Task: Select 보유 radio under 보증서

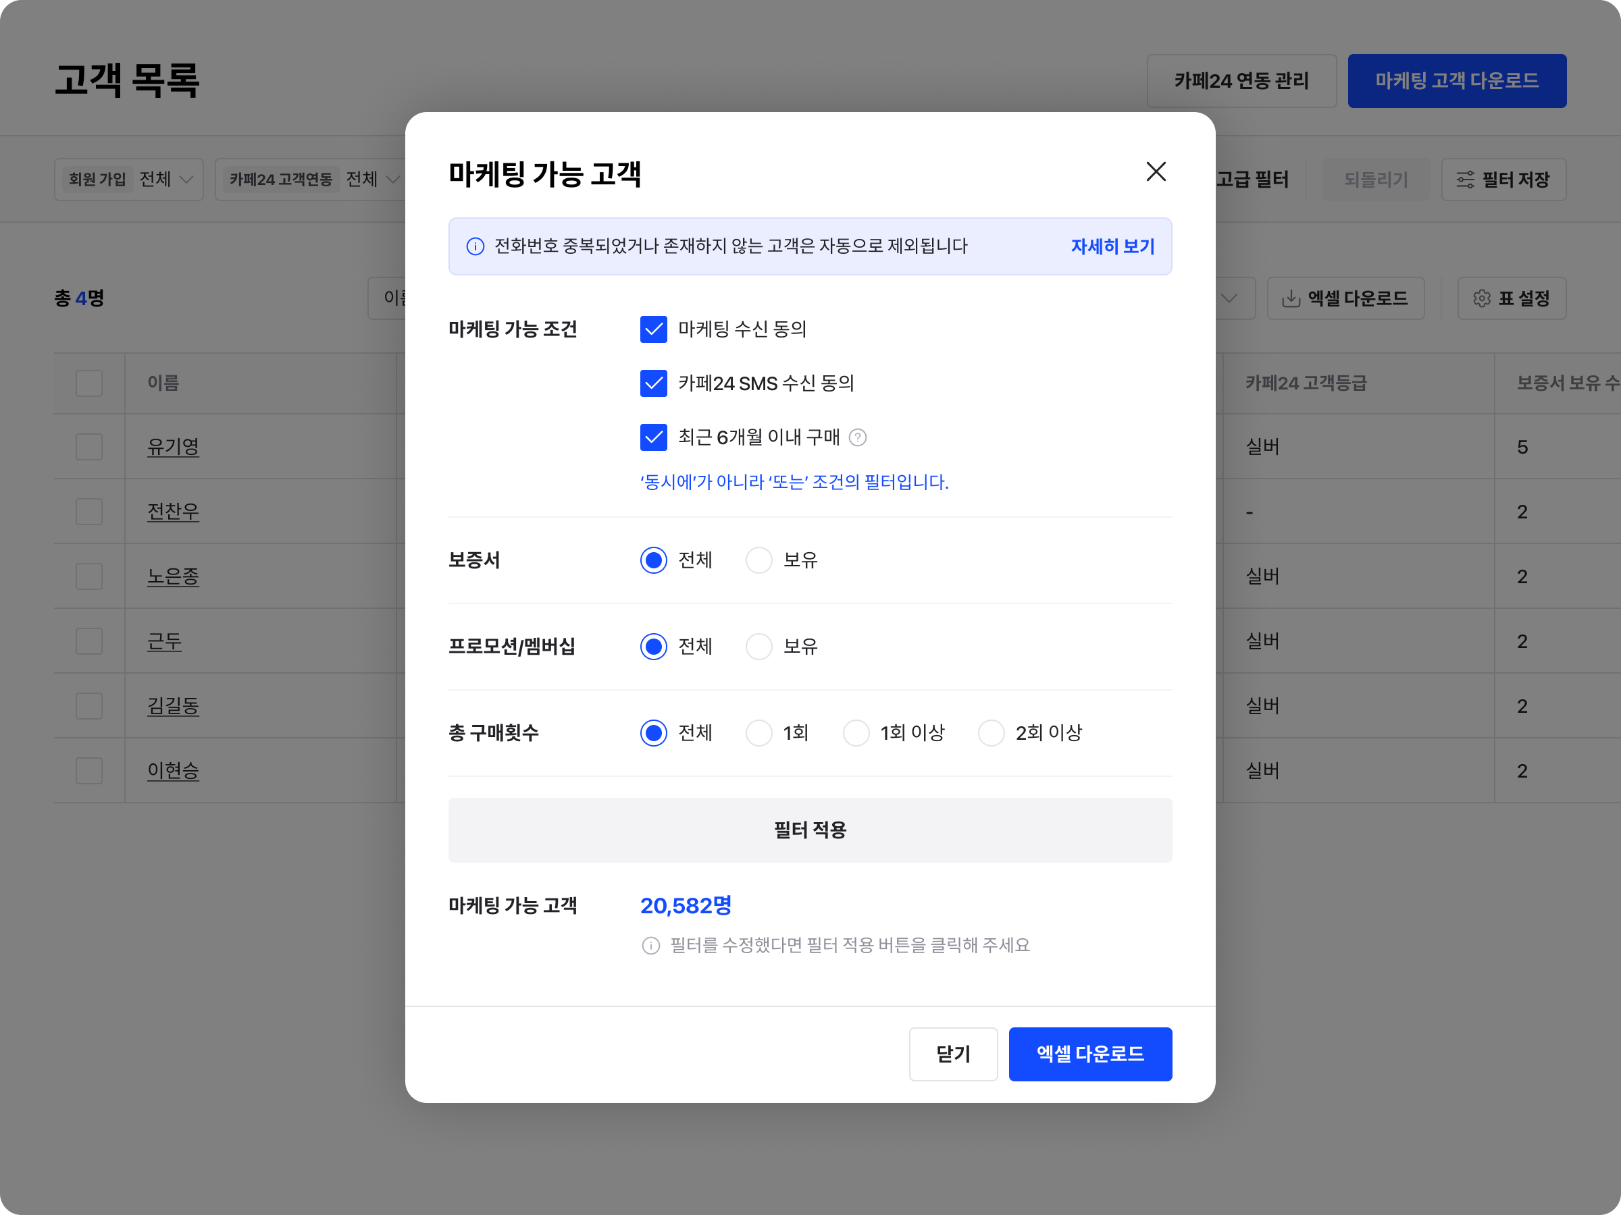Action: click(758, 560)
